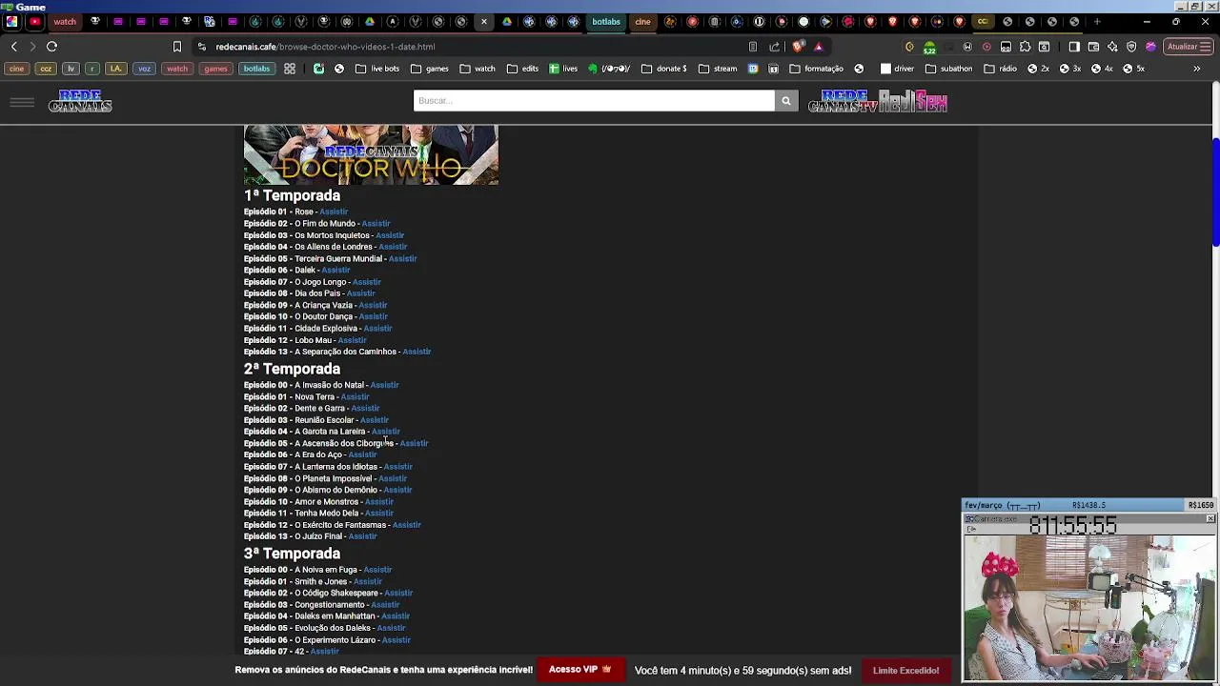Image resolution: width=1220 pixels, height=686 pixels.
Task: Click Assistir for O Código Shakespeare
Action: (x=398, y=593)
